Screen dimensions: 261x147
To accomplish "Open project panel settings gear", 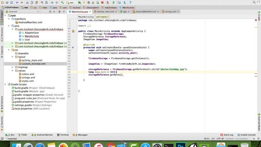I will point(60,12).
